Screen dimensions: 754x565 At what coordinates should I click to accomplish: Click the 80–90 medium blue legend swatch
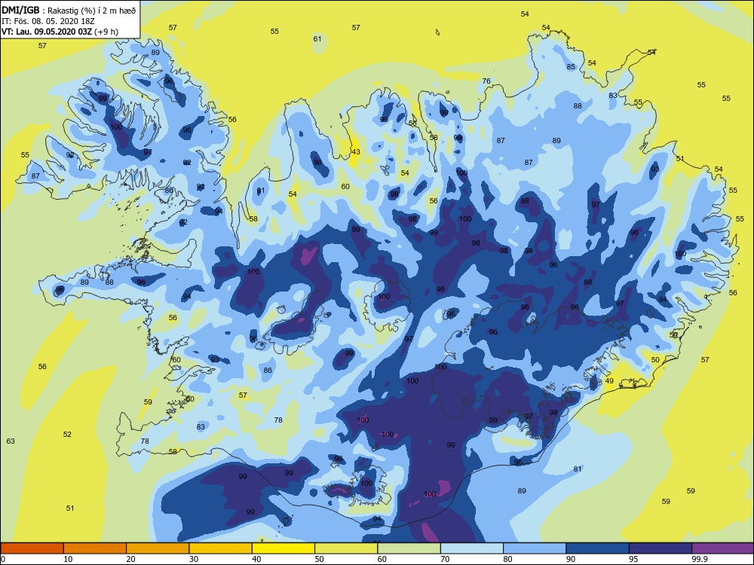coord(535,548)
